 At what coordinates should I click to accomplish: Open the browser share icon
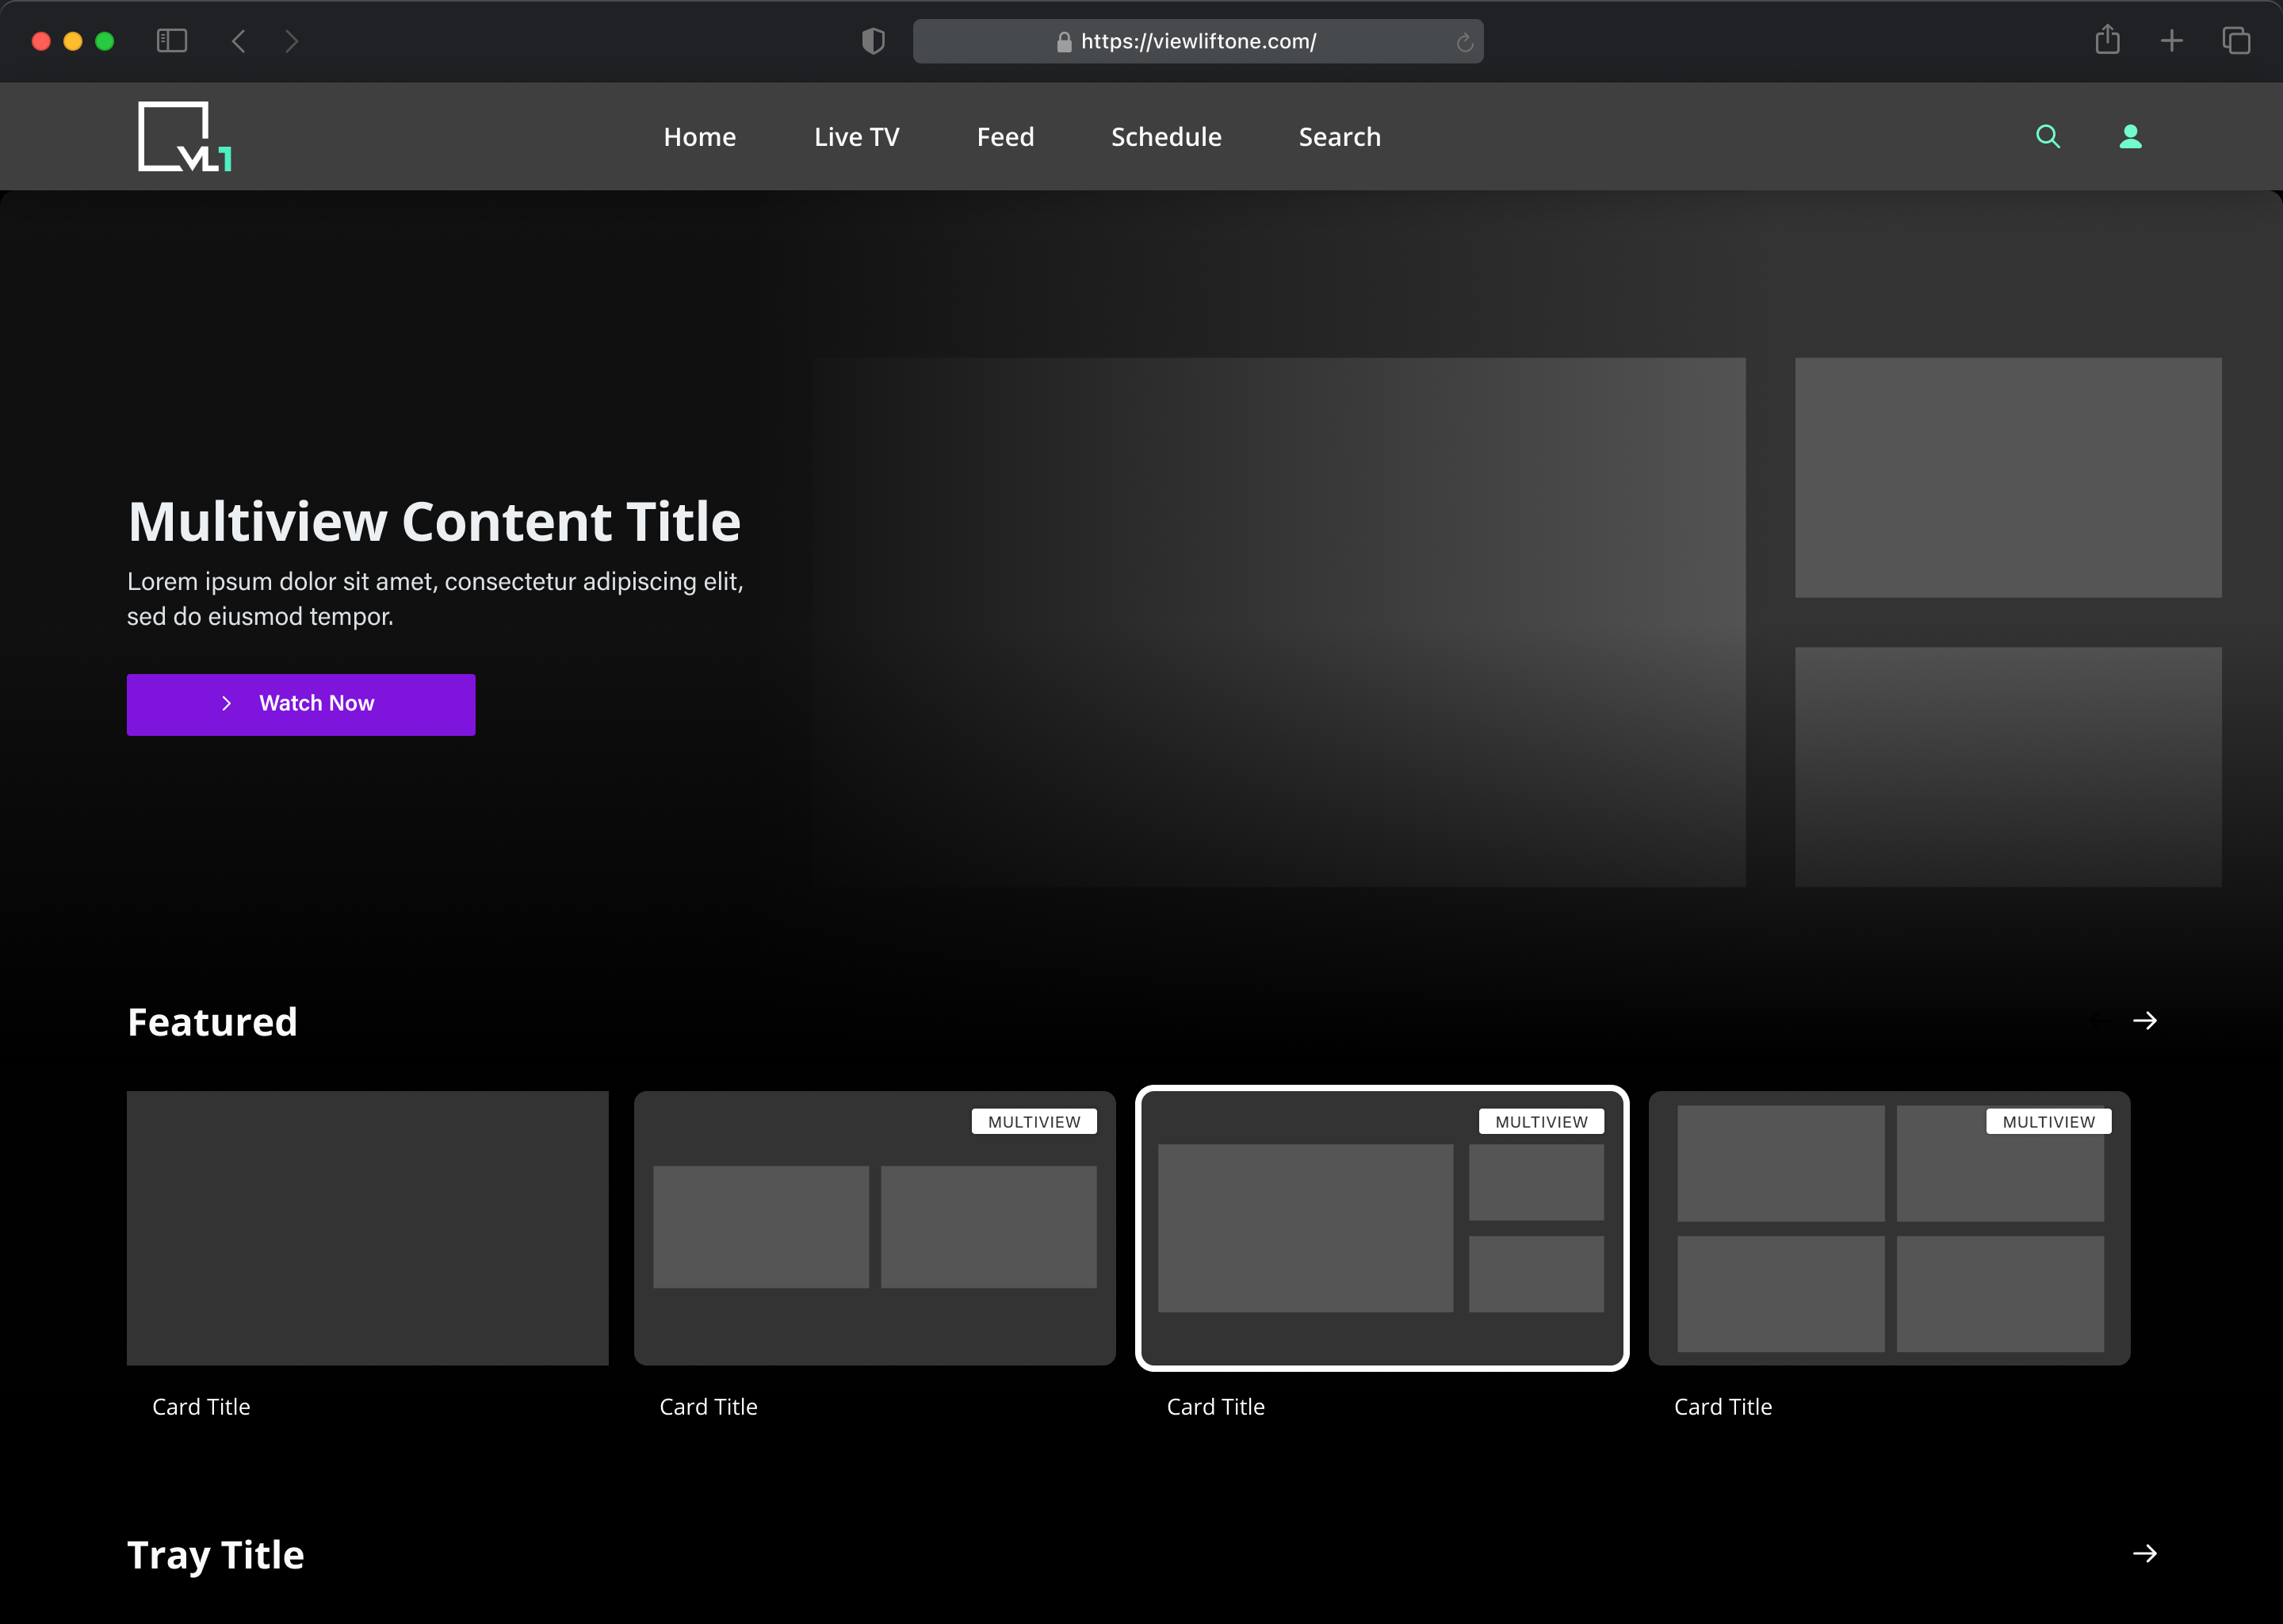[x=2107, y=39]
